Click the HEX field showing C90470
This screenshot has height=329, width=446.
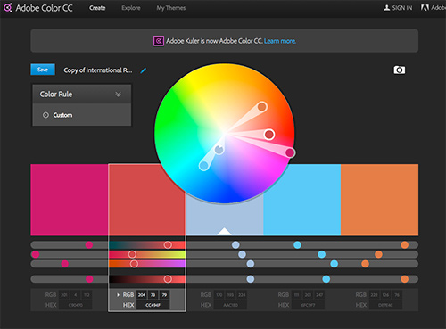click(76, 305)
